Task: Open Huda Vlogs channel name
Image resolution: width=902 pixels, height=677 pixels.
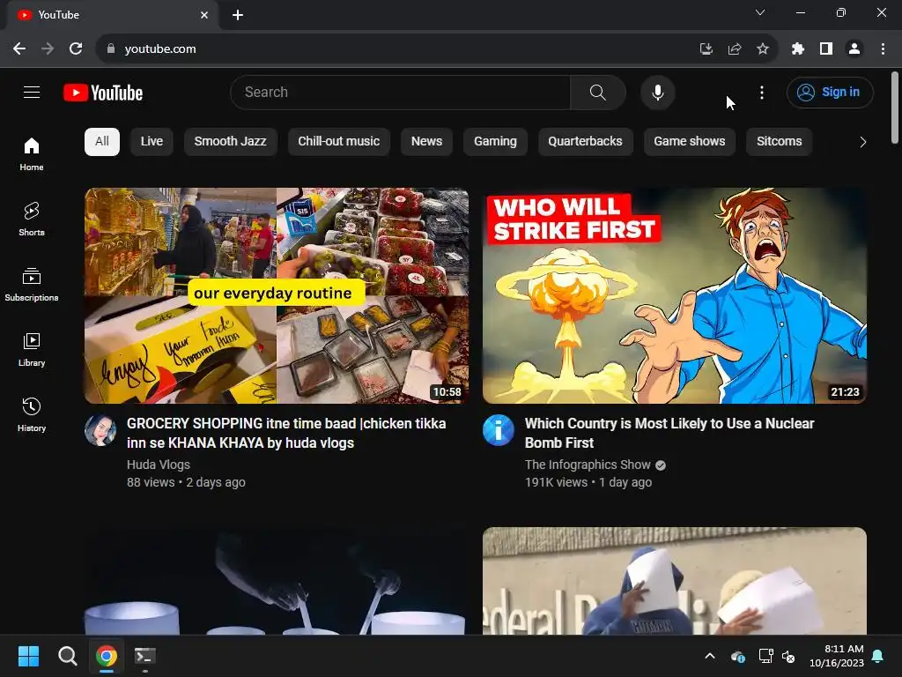Action: (x=159, y=465)
